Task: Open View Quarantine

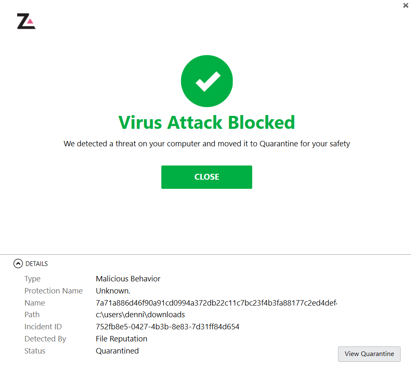Action: [x=369, y=354]
